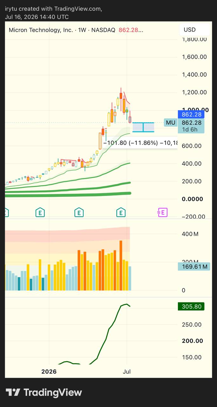Image resolution: width=217 pixels, height=407 pixels.
Task: Click the Micron Technology, Inc. symbol title
Action: pyautogui.click(x=41, y=30)
